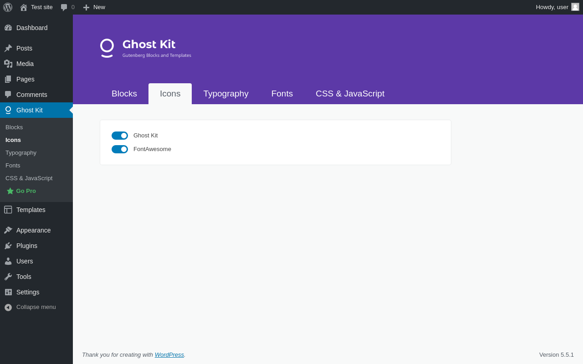
Task: Disable the Ghost Kit icons toggle
Action: click(x=120, y=136)
